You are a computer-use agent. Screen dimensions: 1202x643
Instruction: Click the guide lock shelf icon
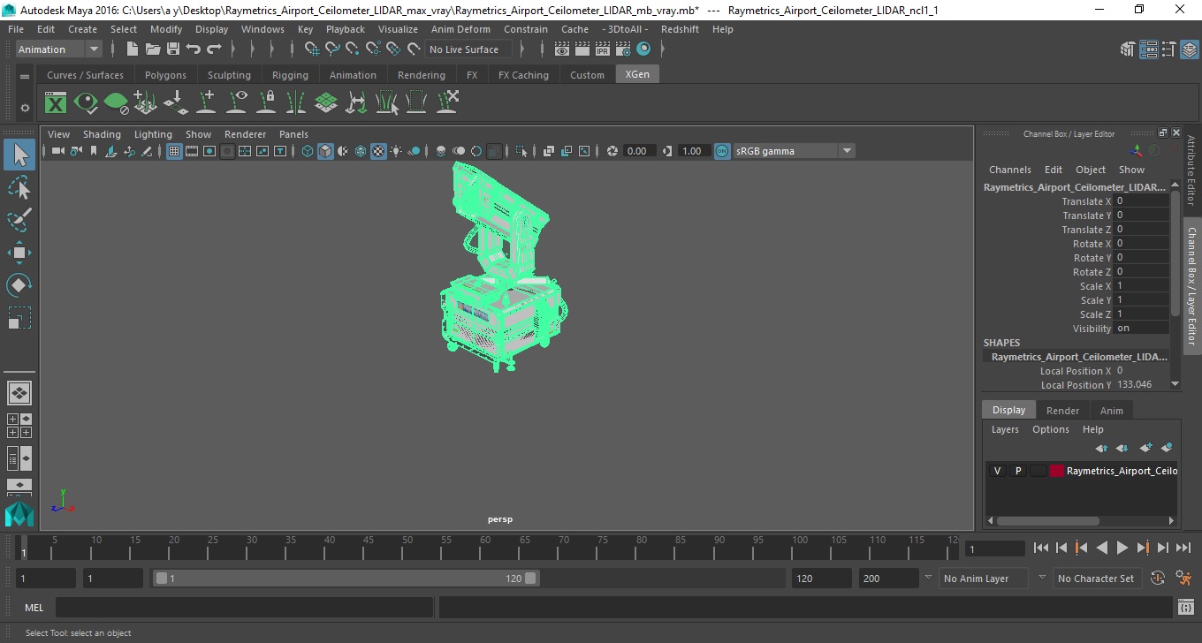pos(266,102)
